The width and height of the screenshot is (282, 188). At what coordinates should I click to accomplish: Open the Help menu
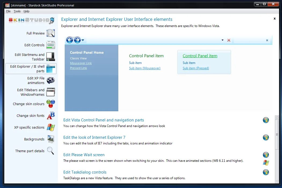point(27,11)
